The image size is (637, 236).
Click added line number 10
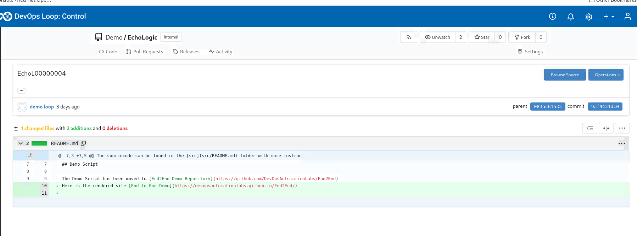point(44,186)
